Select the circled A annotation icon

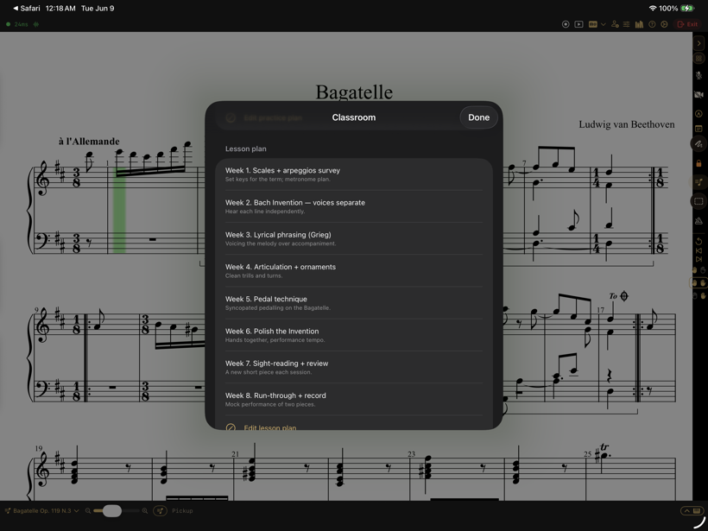[699, 114]
